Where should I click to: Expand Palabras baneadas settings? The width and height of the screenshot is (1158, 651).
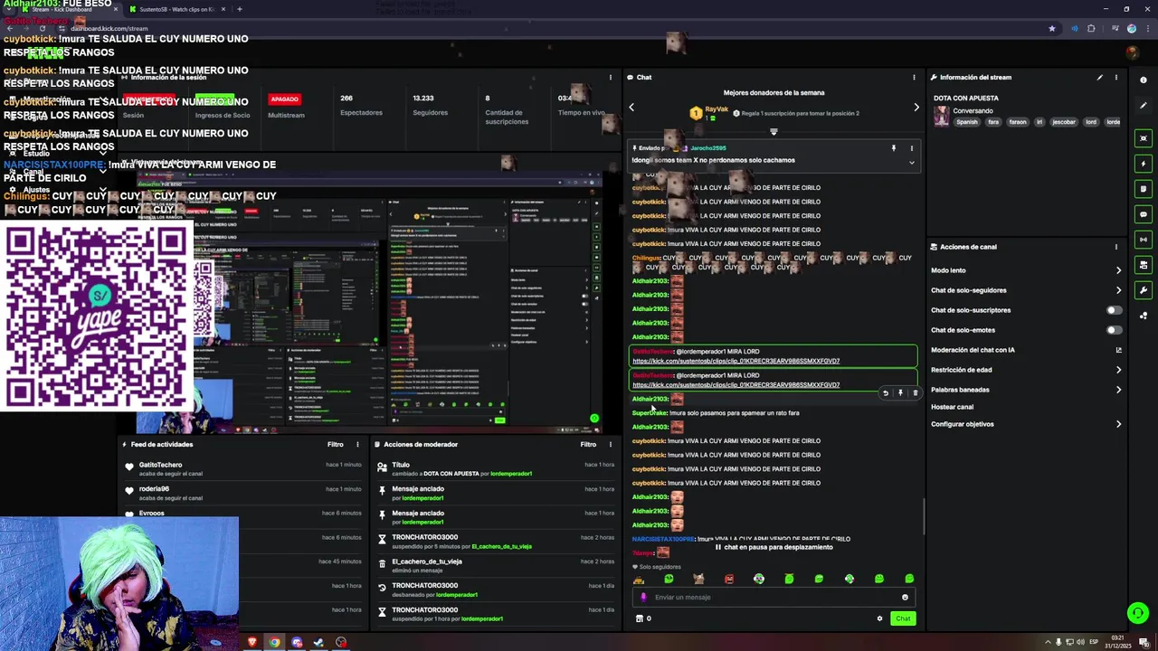[x=1118, y=390]
